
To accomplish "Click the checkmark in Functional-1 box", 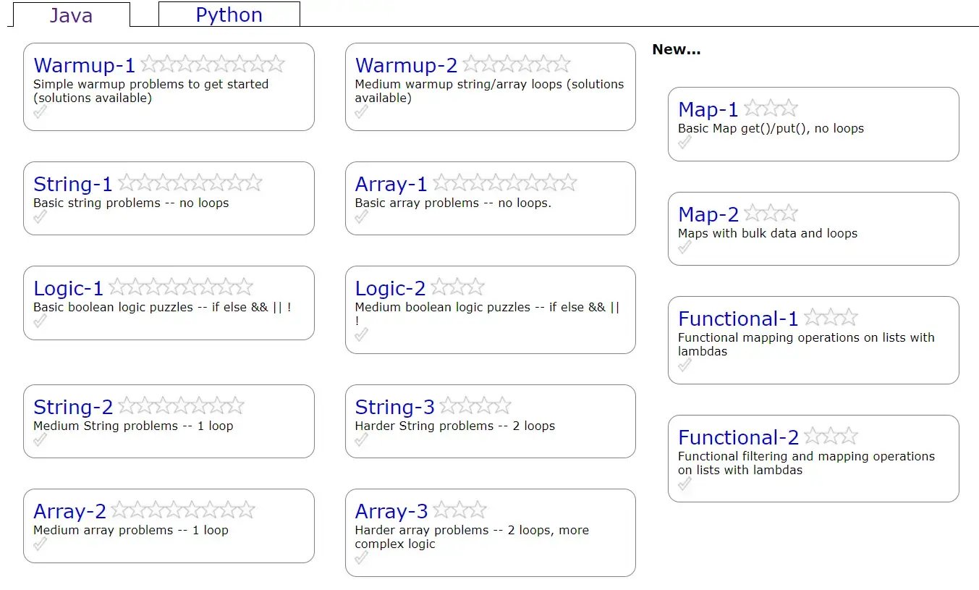I will tap(685, 365).
